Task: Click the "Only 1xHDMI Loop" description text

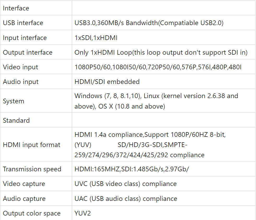Action: [x=161, y=52]
